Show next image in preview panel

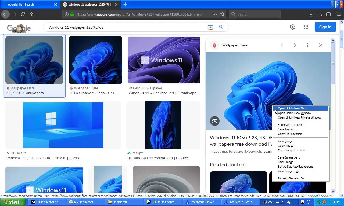click(x=295, y=45)
